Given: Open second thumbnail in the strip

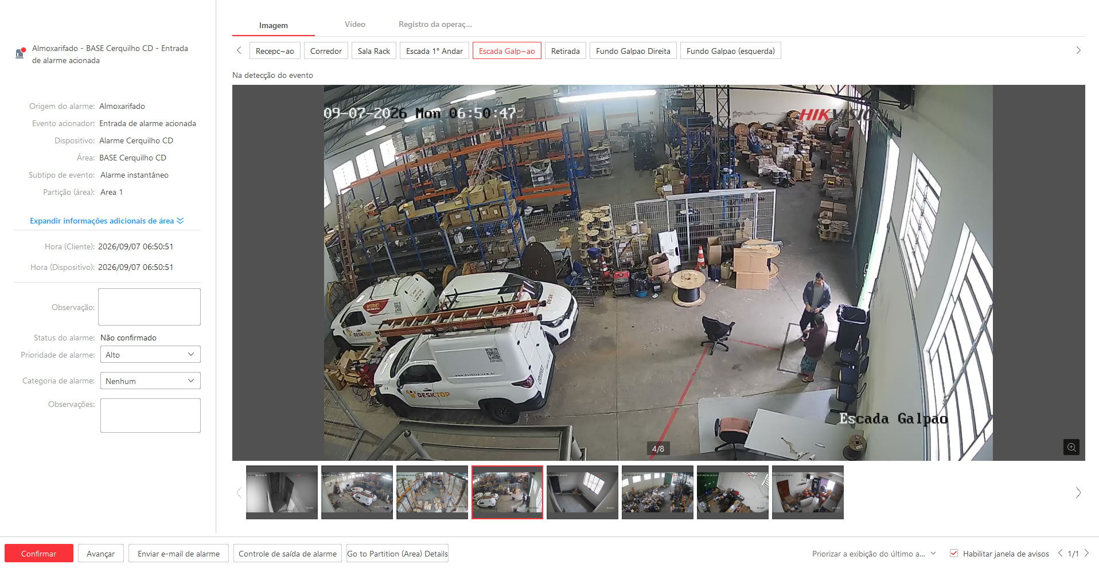Looking at the screenshot, I should coord(357,492).
